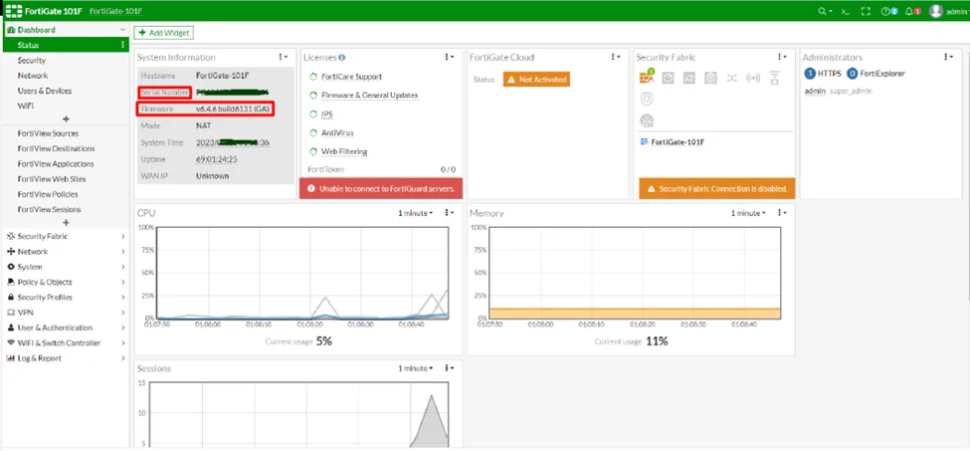Click the shield icon in Security Fabric
The width and height of the screenshot is (970, 451).
click(x=646, y=99)
